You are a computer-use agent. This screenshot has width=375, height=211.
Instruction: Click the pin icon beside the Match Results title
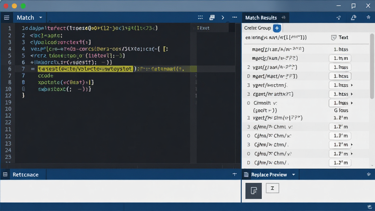point(284,18)
